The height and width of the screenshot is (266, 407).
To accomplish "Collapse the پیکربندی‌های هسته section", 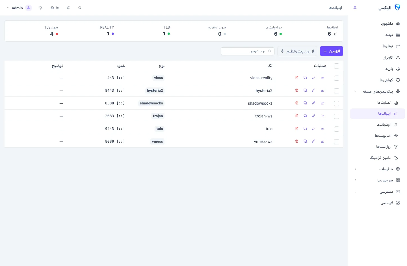I will click(x=377, y=91).
